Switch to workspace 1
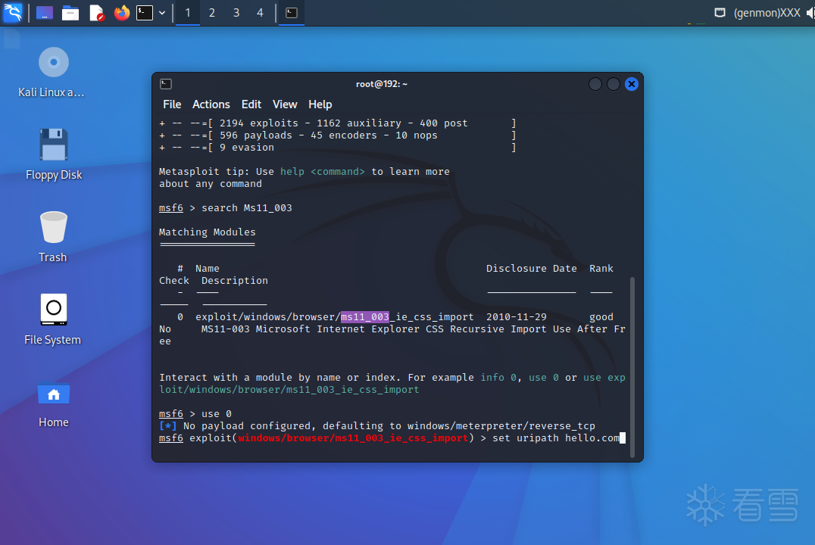Screen dimensions: 815x545 188,12
